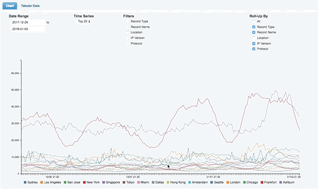The image size is (319, 190).
Task: Click the 30,000 y-axis label
Action: (x=15, y=123)
